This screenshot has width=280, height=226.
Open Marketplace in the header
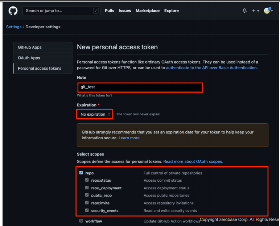[148, 11]
